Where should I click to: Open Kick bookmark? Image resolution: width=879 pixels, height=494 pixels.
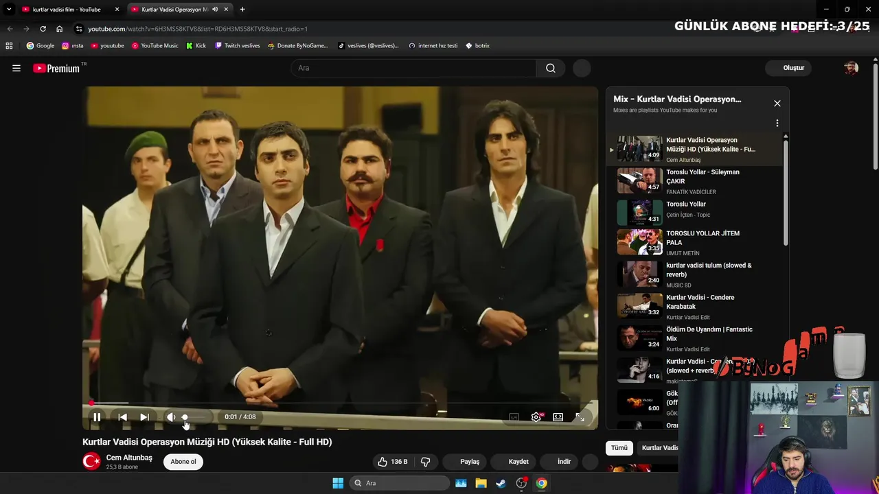(x=196, y=46)
